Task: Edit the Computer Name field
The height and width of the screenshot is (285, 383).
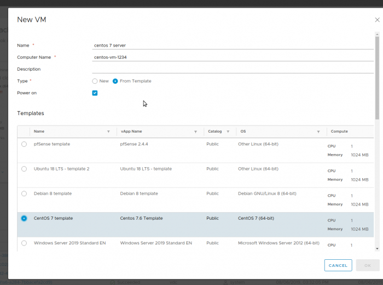Action: point(233,57)
